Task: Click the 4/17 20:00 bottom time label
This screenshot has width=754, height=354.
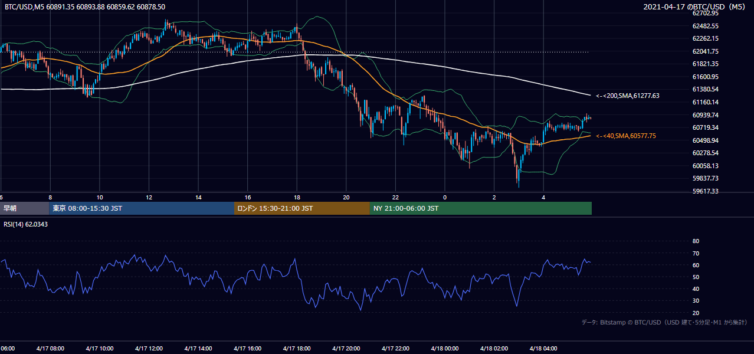Action: [346, 349]
